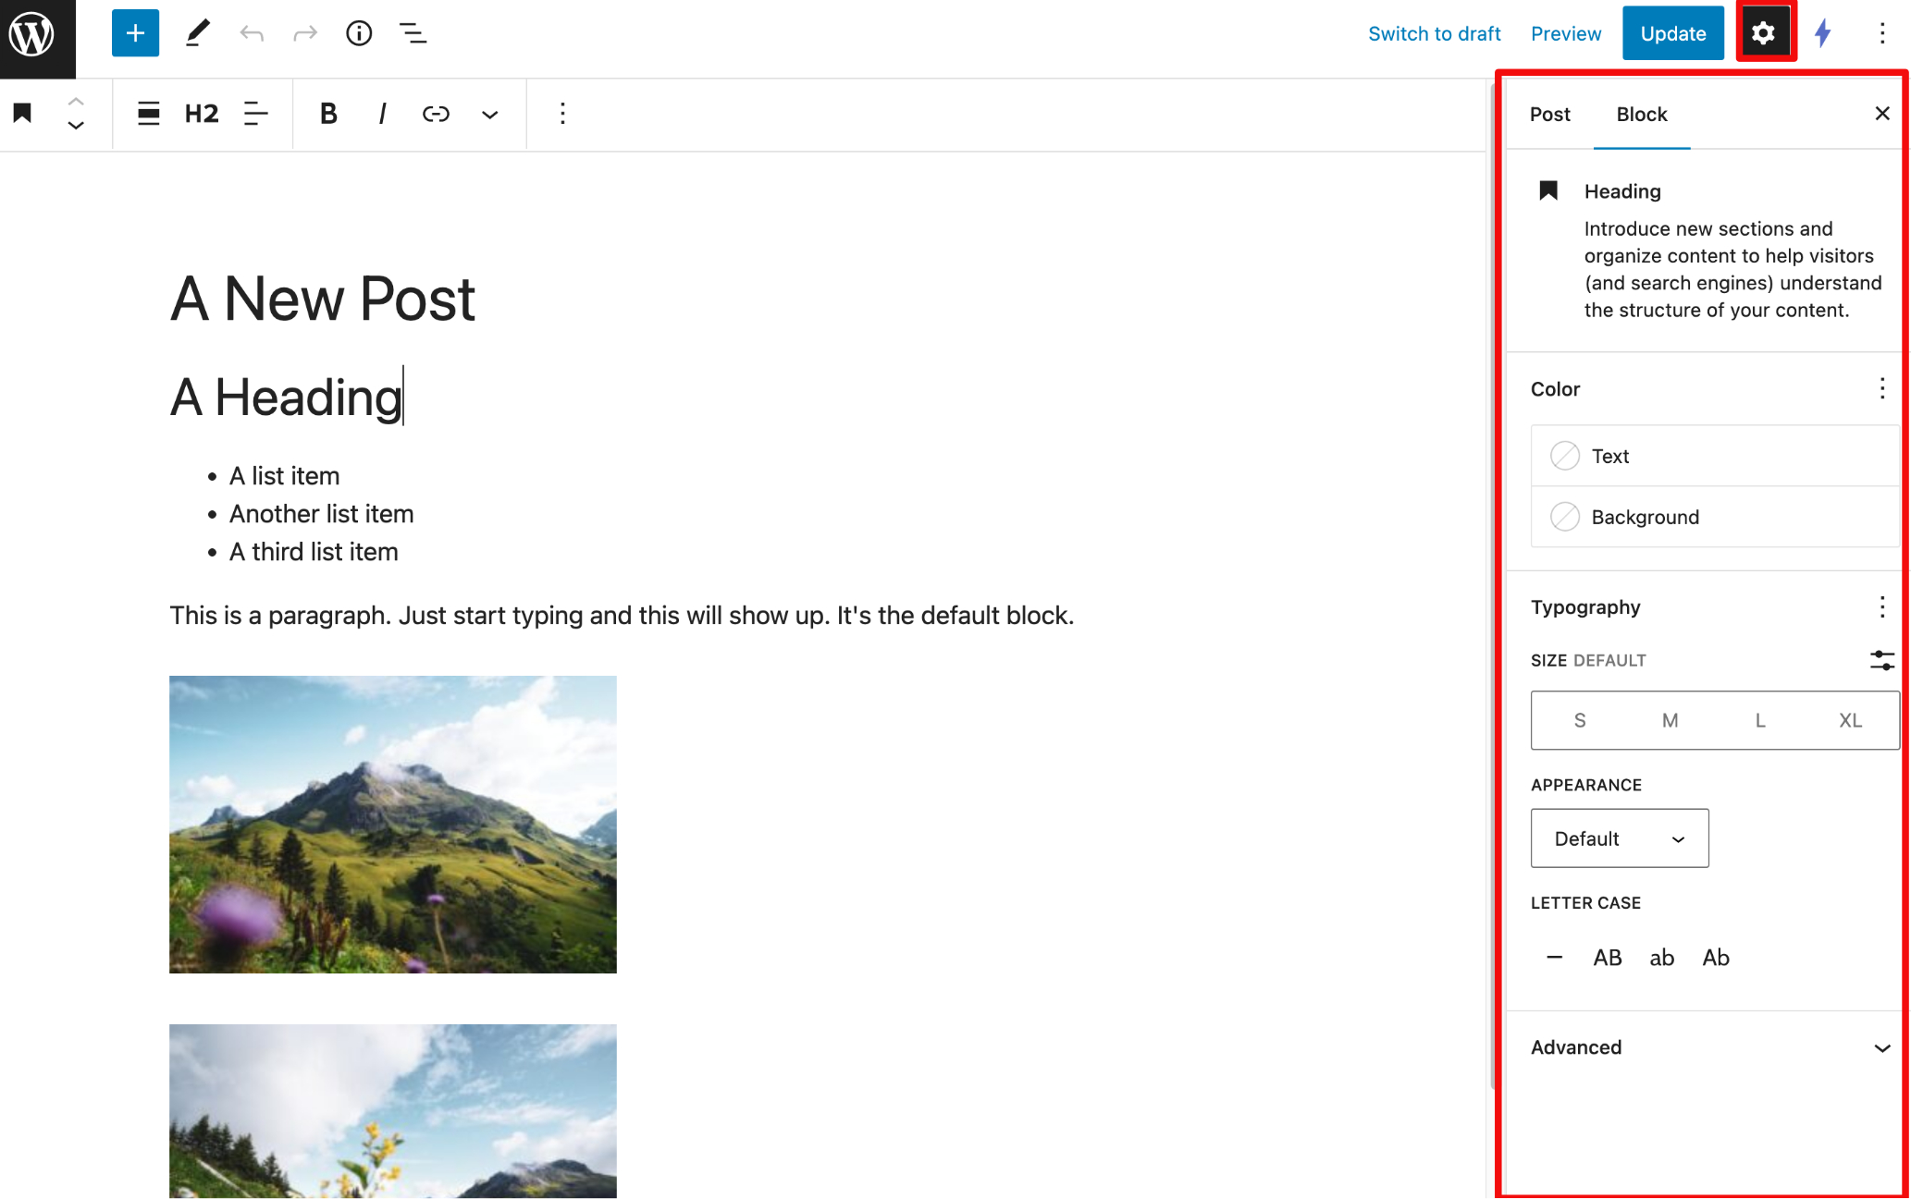Open block toolbar three-dot options
This screenshot has width=1911, height=1199.
coord(562,114)
